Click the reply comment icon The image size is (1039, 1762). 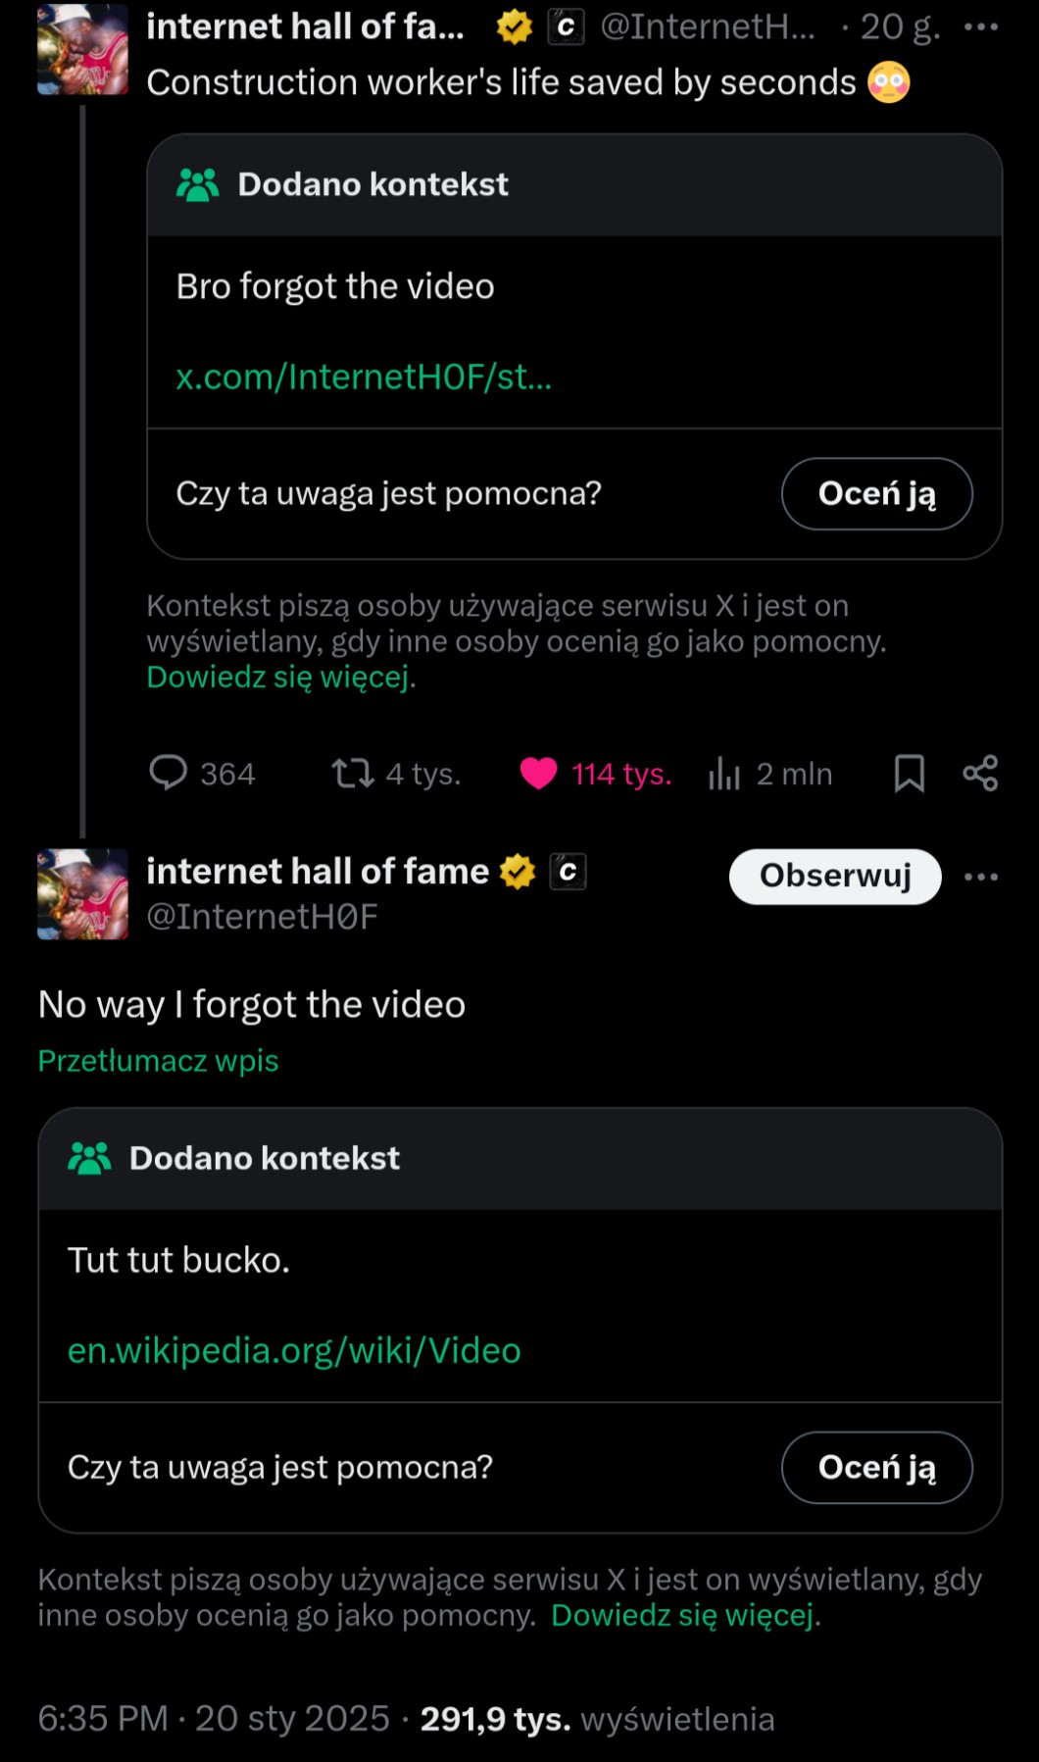168,773
